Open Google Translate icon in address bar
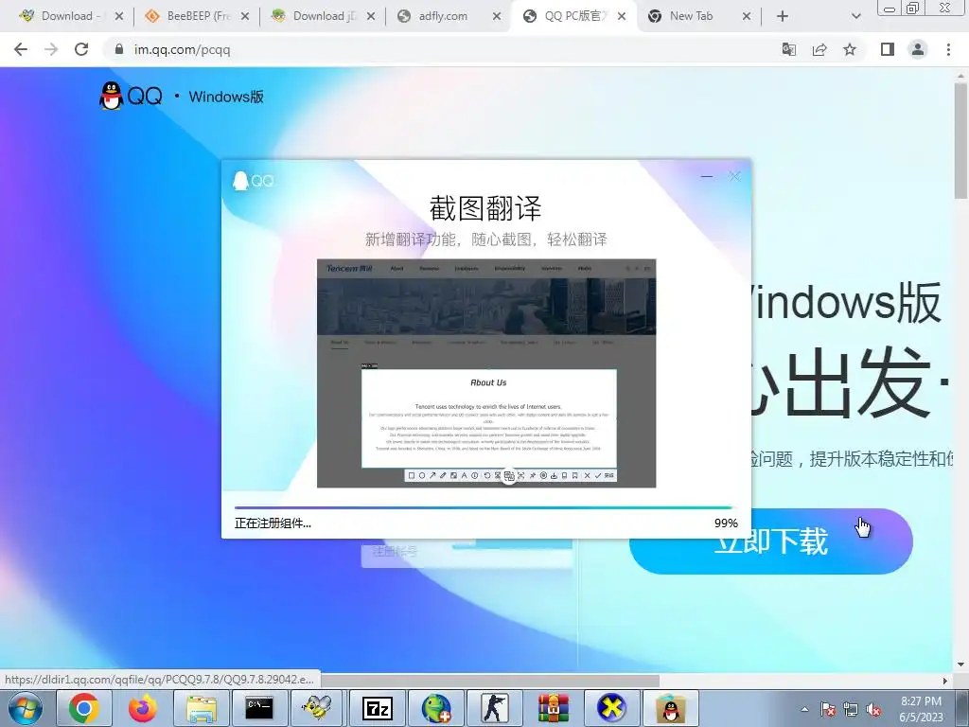Viewport: 969px width, 727px height. click(x=789, y=49)
